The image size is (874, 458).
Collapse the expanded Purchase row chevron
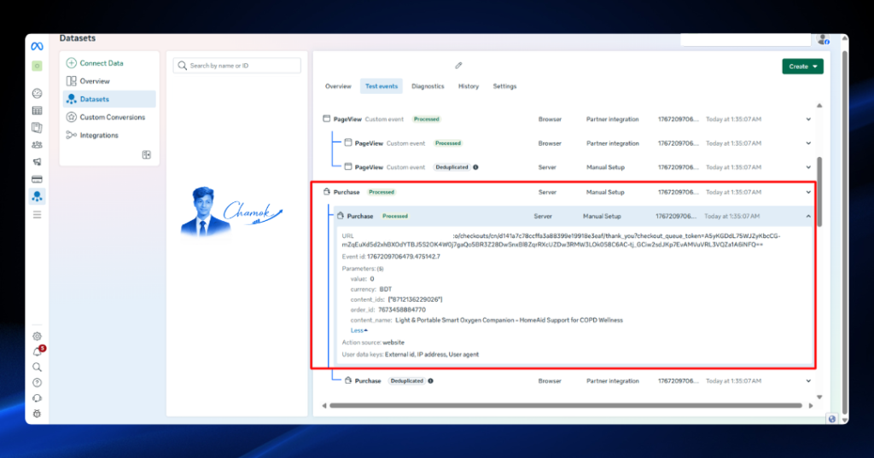tap(808, 216)
